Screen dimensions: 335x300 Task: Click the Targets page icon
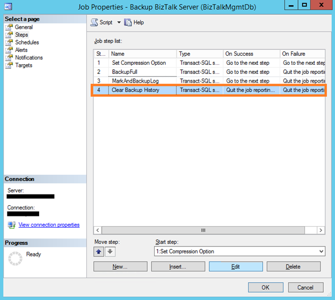coord(9,65)
